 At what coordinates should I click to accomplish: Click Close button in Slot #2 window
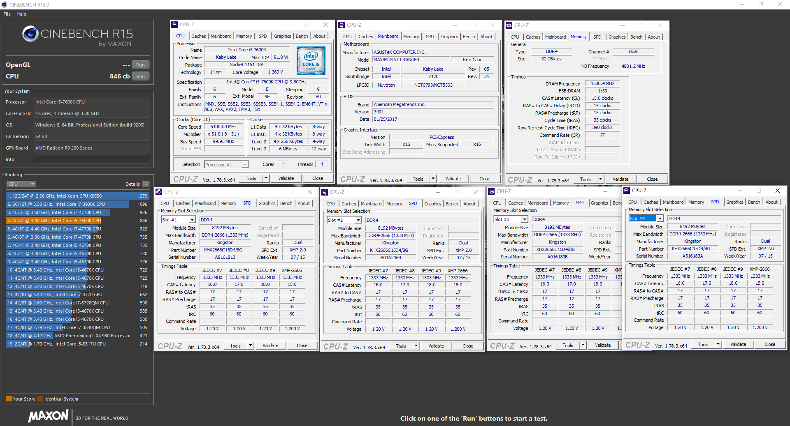(468, 346)
